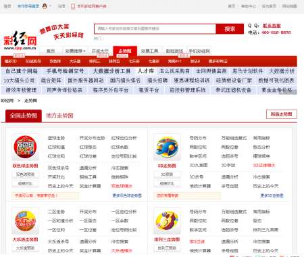Open ad link 大数据分析工具

click(x=111, y=71)
